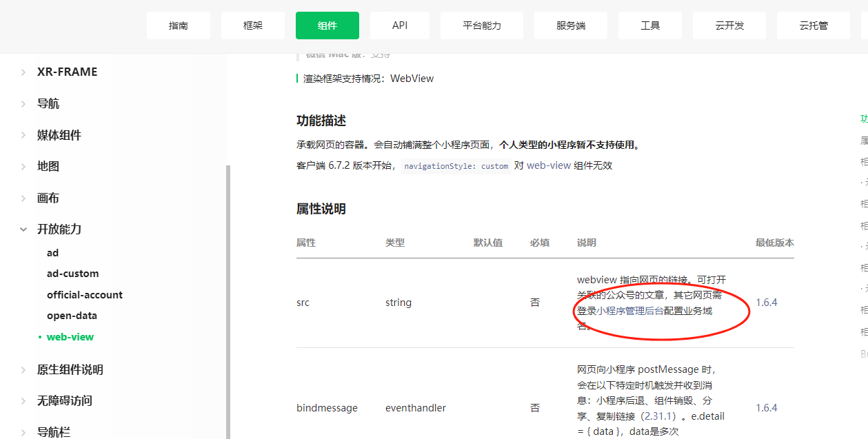Click the 1.6.4 version in bindmessage row

click(x=767, y=408)
